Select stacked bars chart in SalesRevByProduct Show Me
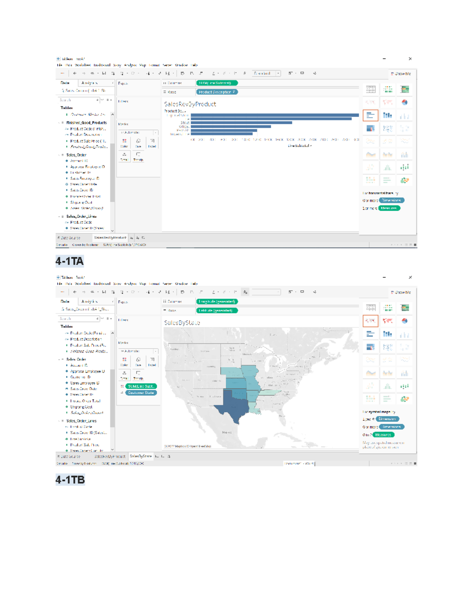Screen dimensions: 473x612 point(388,115)
